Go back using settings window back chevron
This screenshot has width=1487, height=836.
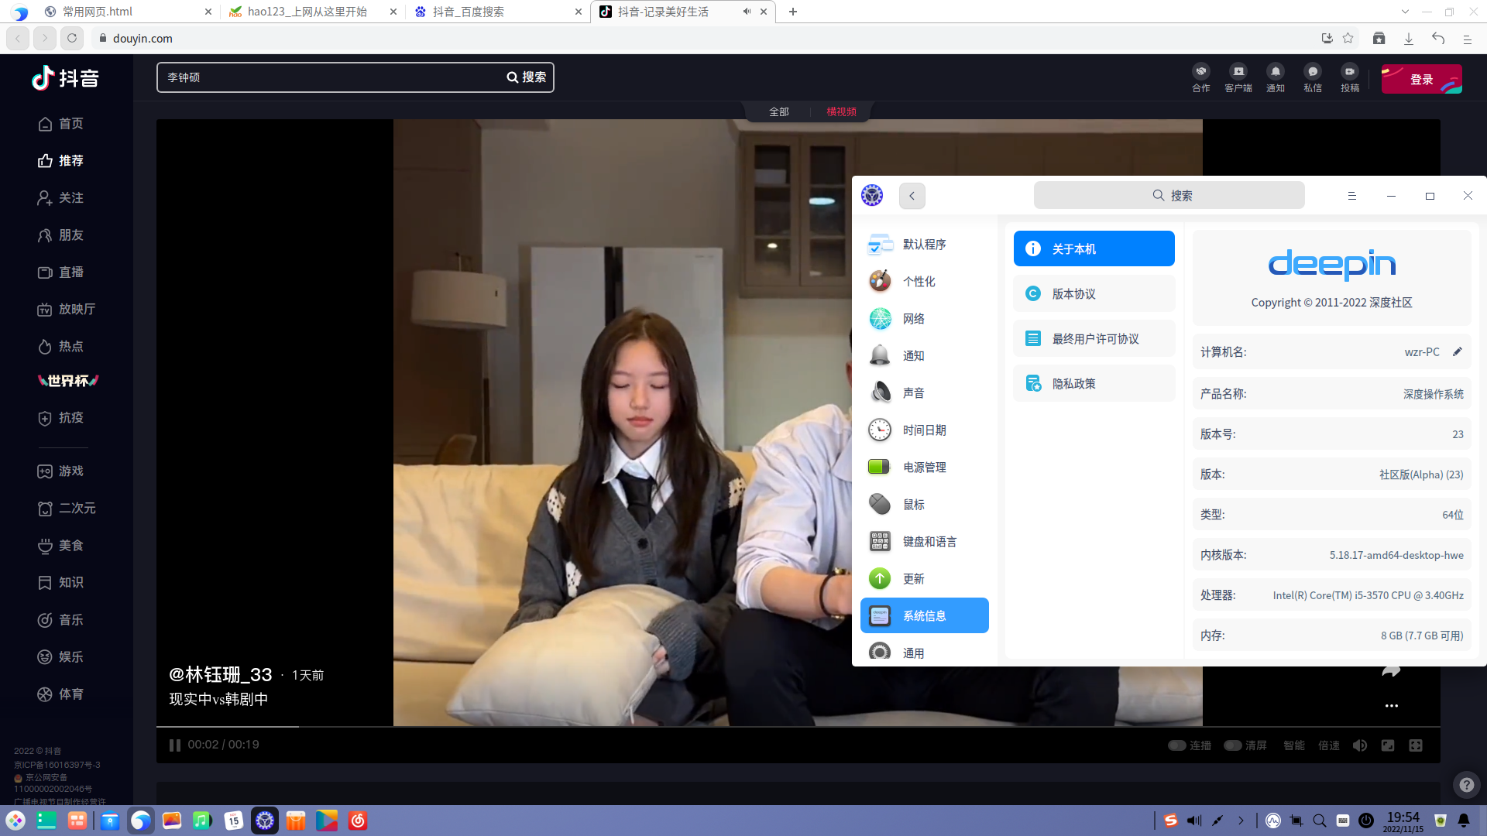(912, 196)
